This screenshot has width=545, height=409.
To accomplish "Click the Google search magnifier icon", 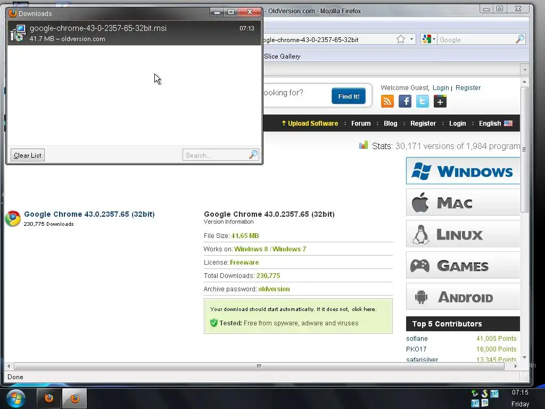I will 520,39.
